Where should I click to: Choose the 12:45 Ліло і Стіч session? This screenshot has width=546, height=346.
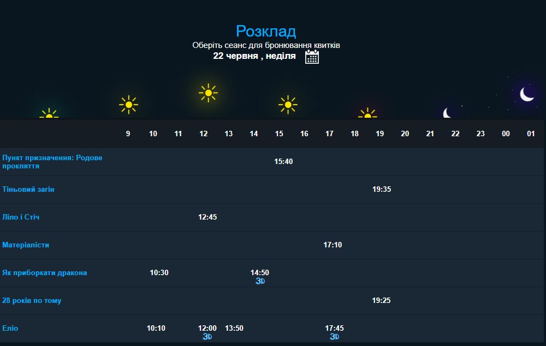[207, 217]
